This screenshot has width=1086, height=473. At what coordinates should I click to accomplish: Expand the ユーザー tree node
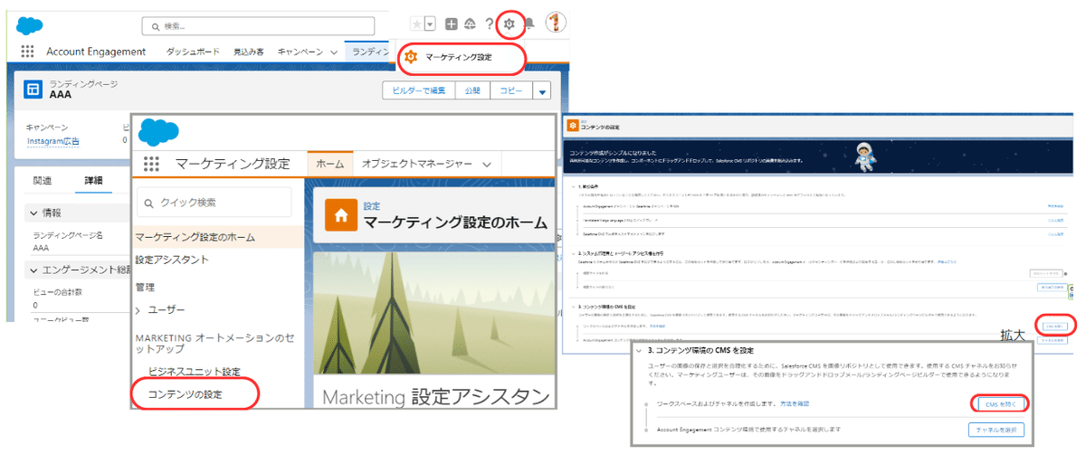138,310
